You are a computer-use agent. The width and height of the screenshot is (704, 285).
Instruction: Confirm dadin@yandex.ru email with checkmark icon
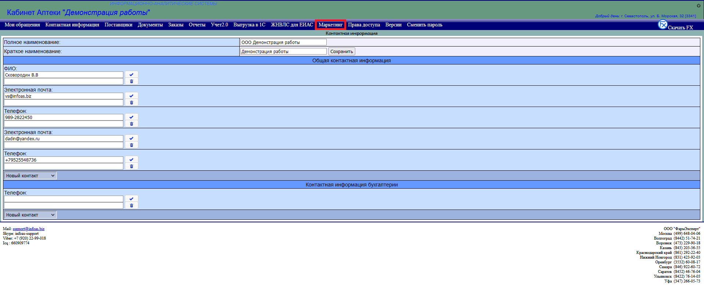(131, 138)
